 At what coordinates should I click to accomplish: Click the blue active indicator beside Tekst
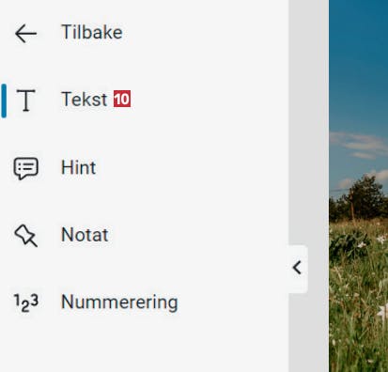[4, 101]
